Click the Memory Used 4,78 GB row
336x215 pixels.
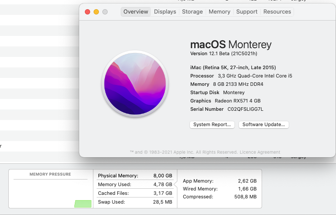pos(135,184)
